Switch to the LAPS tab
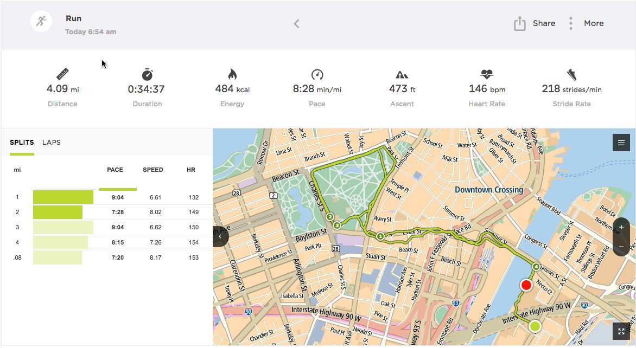The width and height of the screenshot is (636, 348). pyautogui.click(x=52, y=142)
